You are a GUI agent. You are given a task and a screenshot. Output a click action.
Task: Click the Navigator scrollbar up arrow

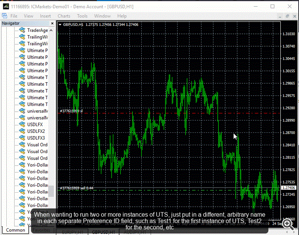click(51, 30)
